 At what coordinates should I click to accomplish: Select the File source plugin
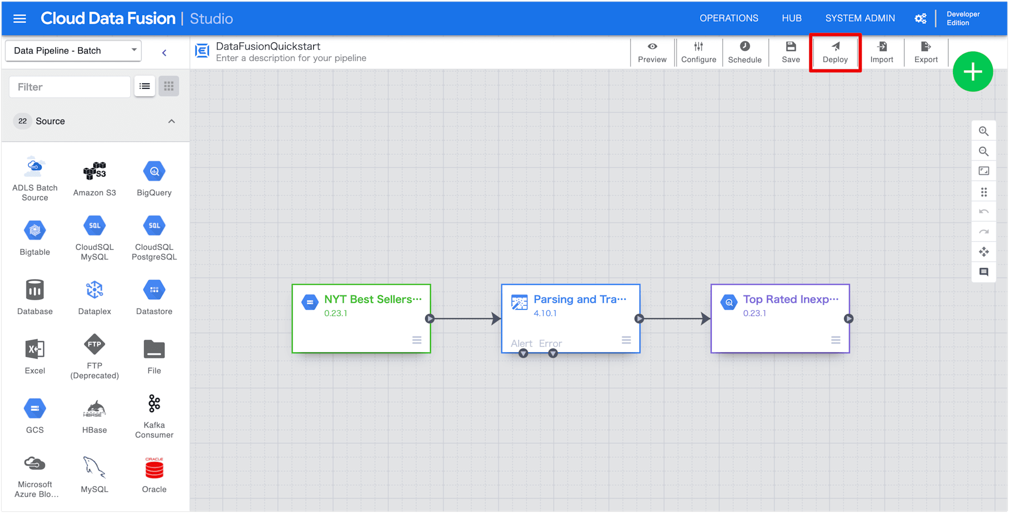point(154,357)
